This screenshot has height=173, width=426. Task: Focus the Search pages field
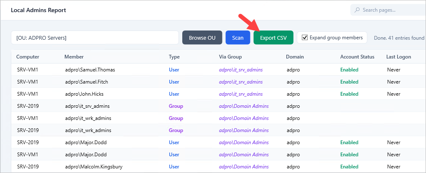(x=388, y=10)
